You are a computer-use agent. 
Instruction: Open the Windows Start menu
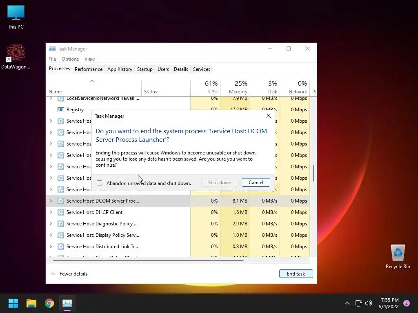pyautogui.click(x=13, y=303)
